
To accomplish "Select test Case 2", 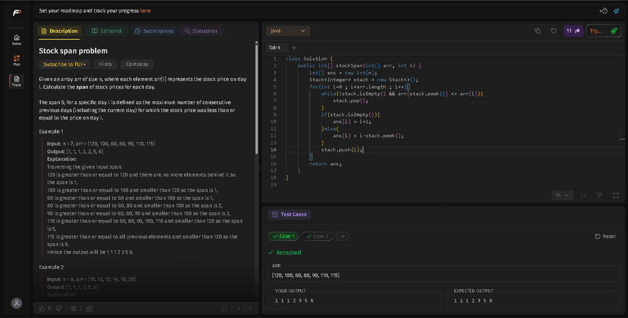I will point(317,236).
